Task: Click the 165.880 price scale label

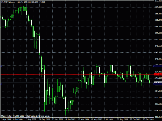Action: (158, 14)
